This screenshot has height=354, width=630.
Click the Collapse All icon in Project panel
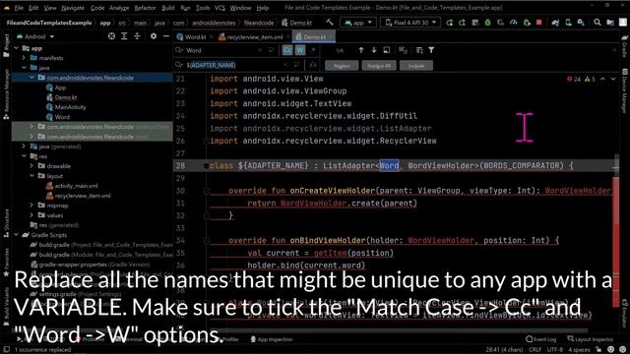(137, 36)
